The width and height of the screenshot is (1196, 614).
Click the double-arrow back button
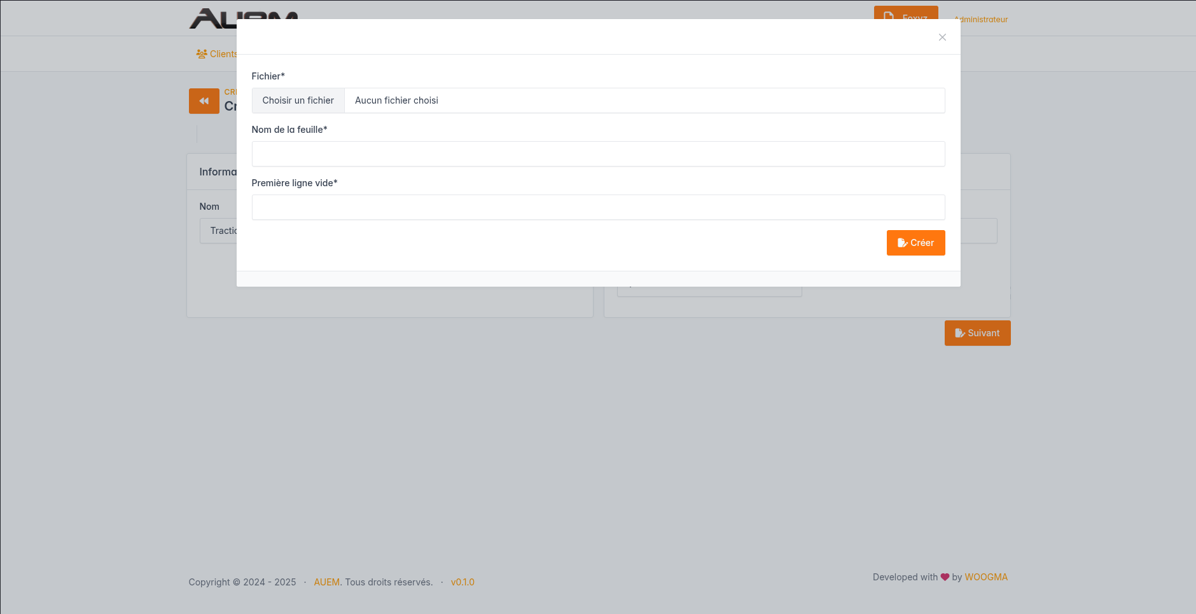[204, 101]
